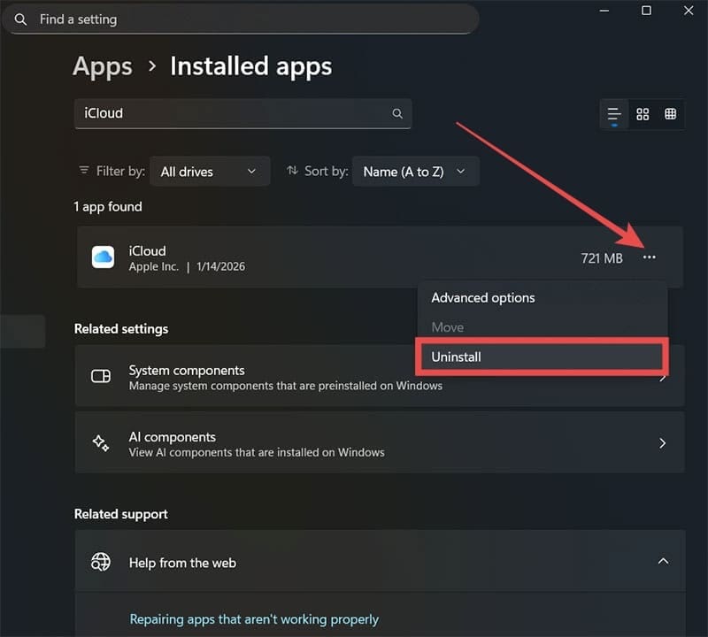Collapse the Help from the web section

[x=663, y=562]
